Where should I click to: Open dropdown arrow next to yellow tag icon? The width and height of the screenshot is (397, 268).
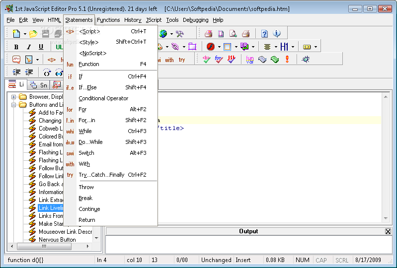316,47
